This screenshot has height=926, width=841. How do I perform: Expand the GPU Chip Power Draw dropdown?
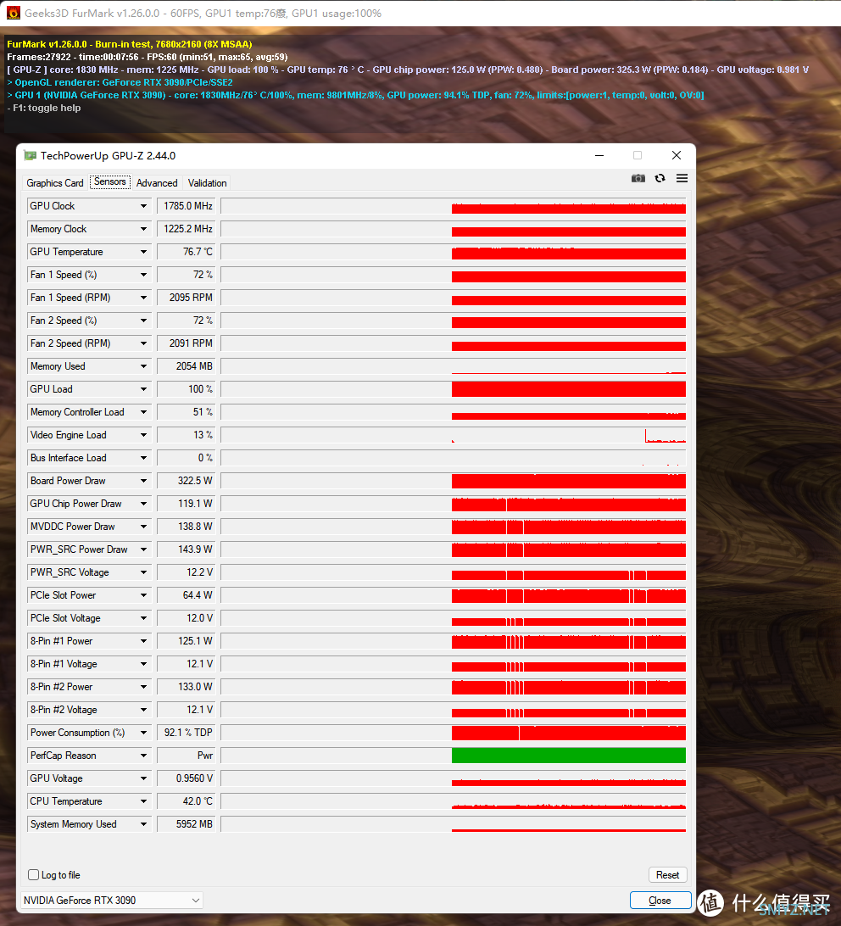pyautogui.click(x=143, y=504)
